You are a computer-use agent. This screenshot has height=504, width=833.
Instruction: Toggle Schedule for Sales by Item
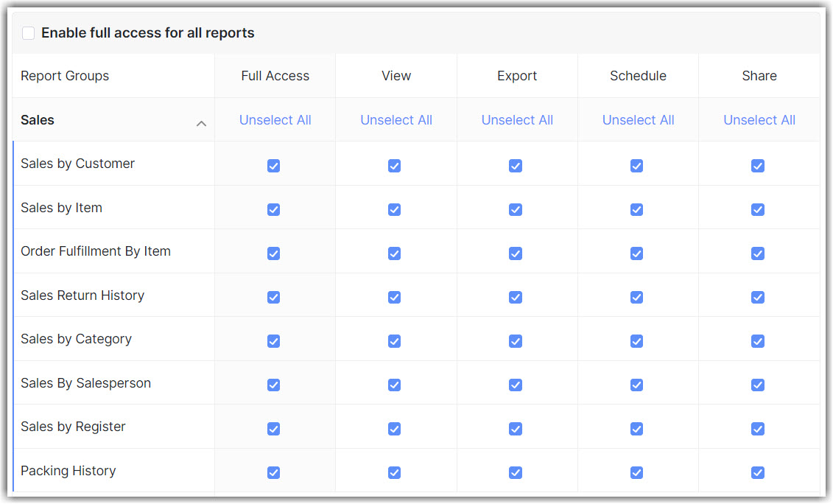coord(636,209)
